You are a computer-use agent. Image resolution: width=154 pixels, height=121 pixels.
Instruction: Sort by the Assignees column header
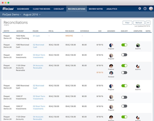pos(111,31)
